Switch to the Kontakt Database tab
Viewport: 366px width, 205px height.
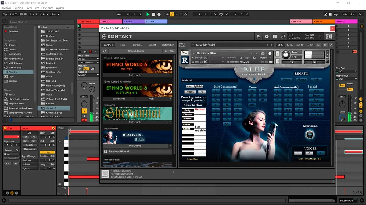pos(138,45)
